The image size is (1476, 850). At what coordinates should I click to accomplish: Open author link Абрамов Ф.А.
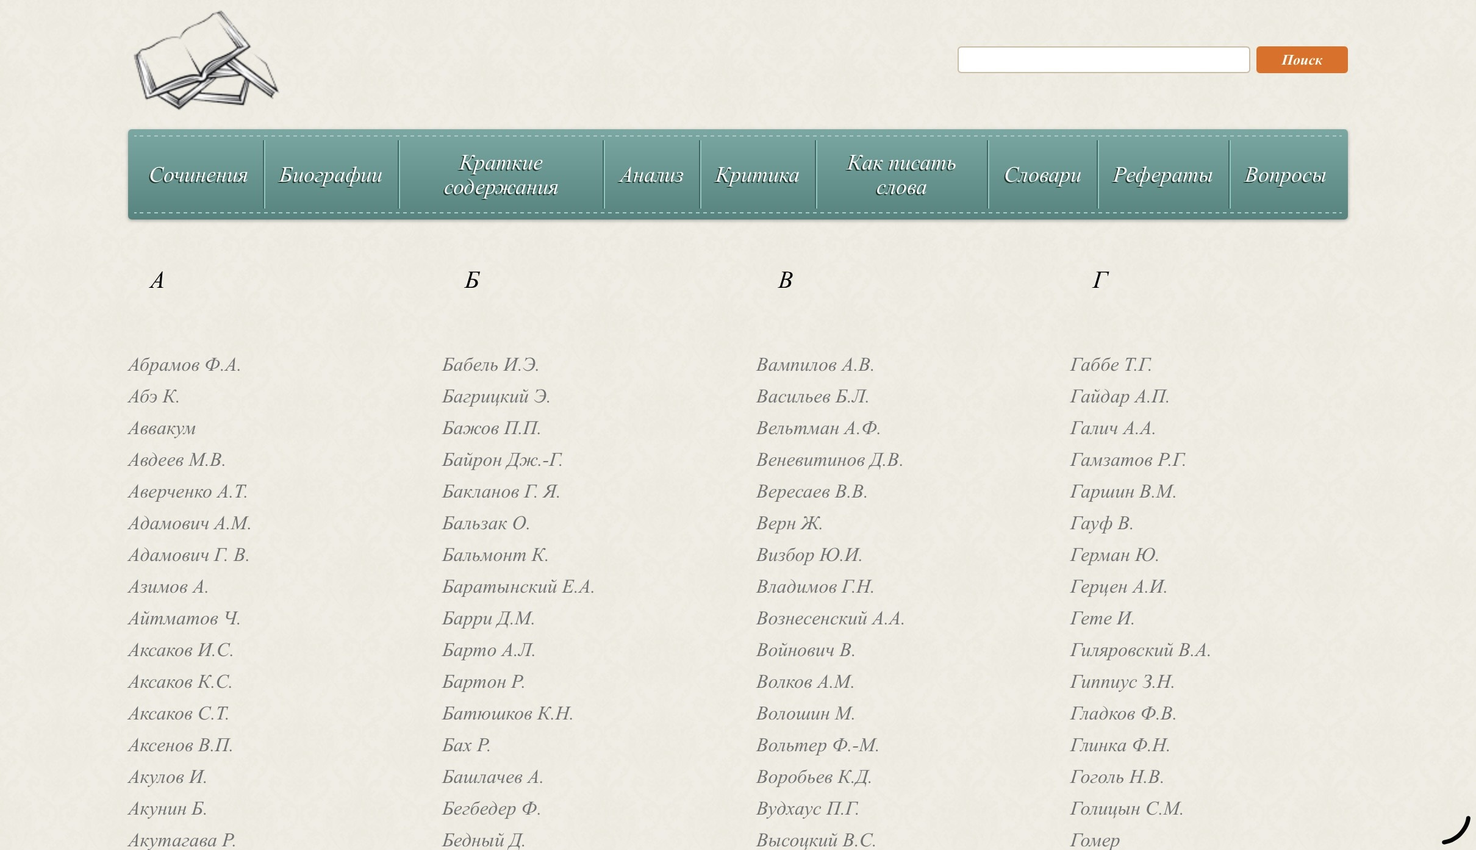tap(184, 365)
